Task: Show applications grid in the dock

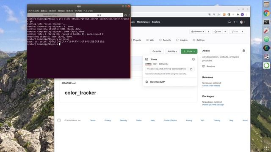Action: pos(266,148)
